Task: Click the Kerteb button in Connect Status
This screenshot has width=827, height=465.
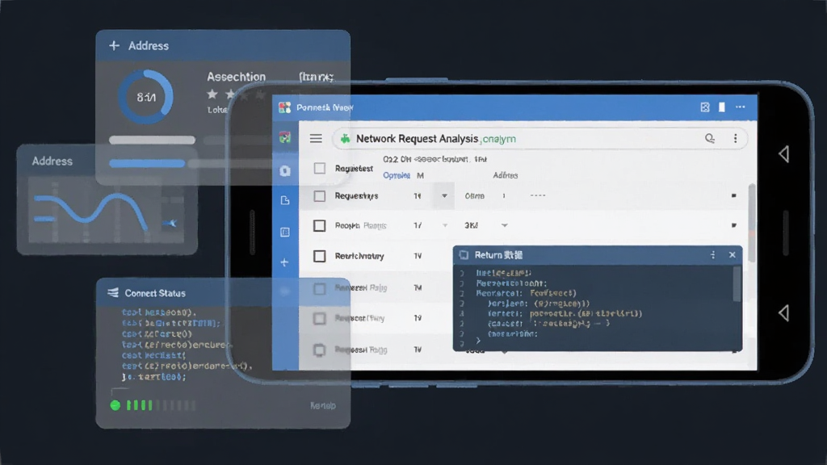Action: click(323, 405)
